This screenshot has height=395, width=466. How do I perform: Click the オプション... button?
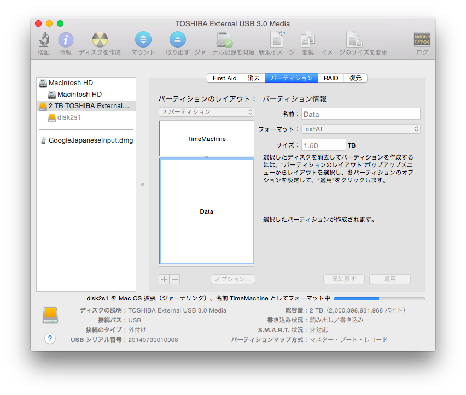[x=233, y=279]
